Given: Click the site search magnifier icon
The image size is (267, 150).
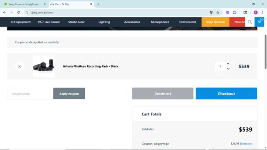Looking at the screenshot, I should pos(249,22).
